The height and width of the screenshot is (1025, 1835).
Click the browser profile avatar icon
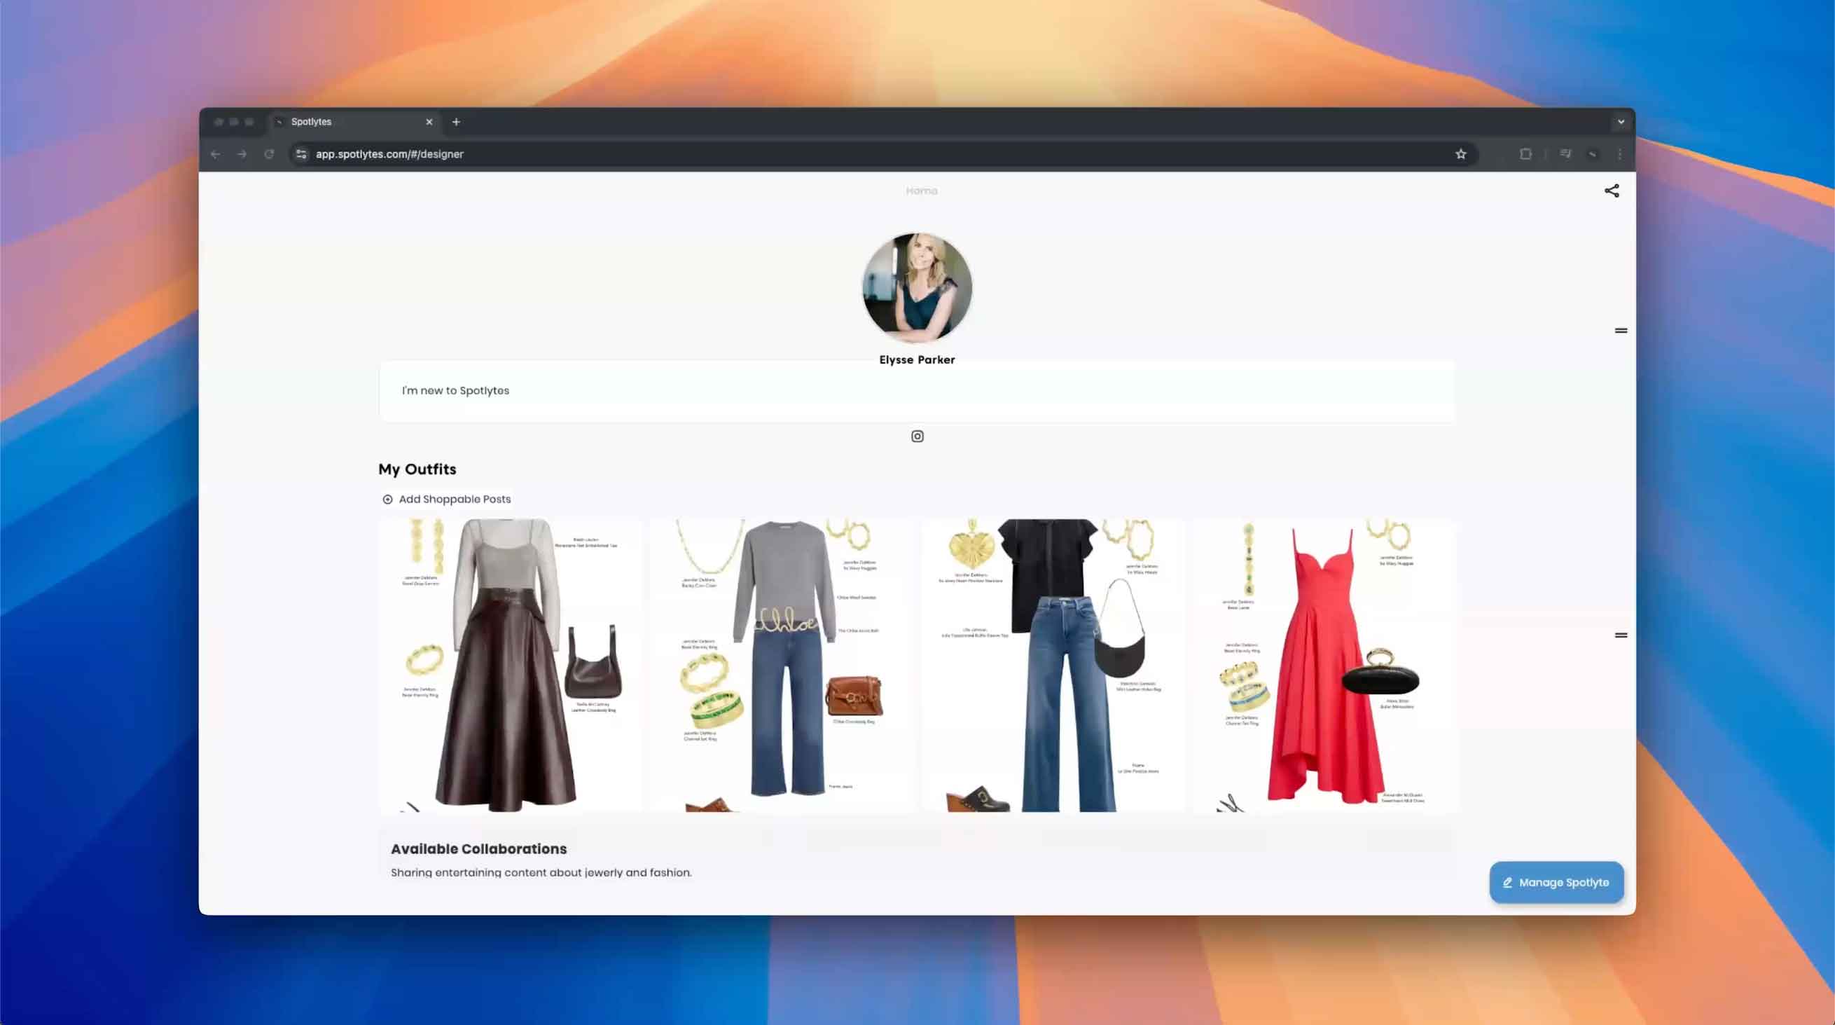coord(1593,154)
